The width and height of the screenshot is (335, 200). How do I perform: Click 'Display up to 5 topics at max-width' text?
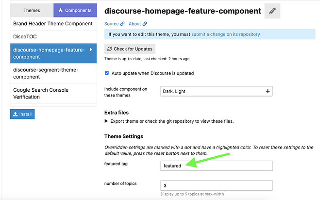(x=192, y=194)
